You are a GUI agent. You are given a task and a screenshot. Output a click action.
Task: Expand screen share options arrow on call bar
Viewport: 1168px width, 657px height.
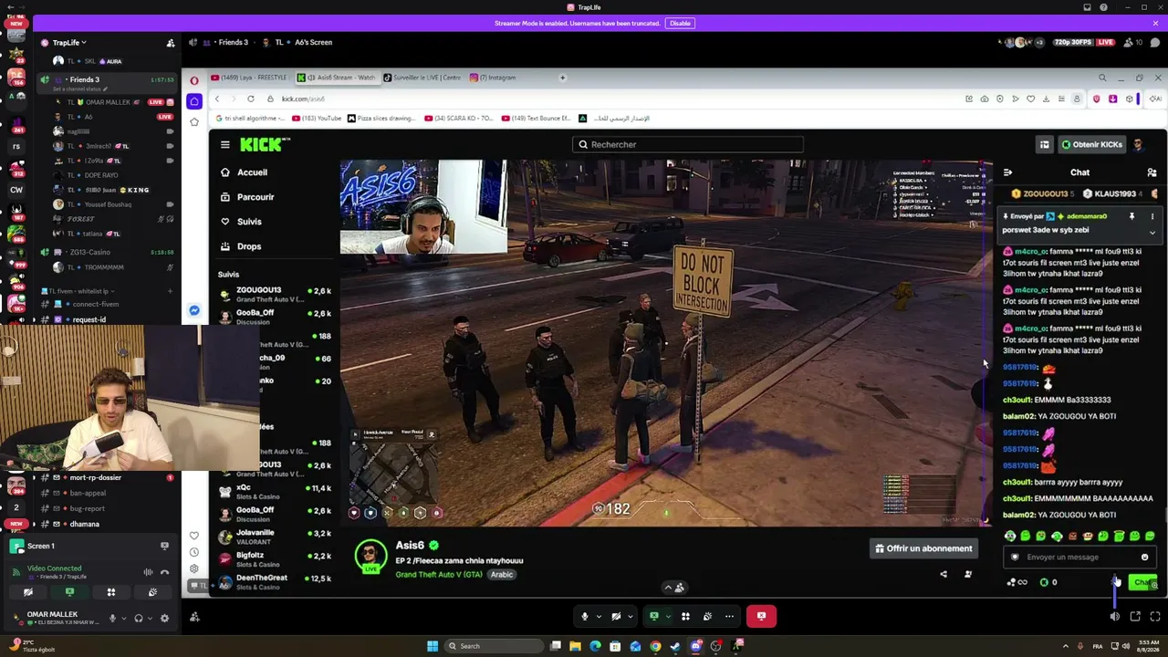tap(666, 617)
